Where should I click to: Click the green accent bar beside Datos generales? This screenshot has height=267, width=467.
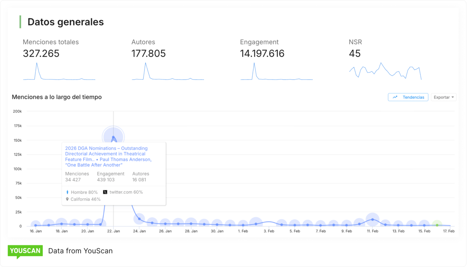(x=21, y=22)
